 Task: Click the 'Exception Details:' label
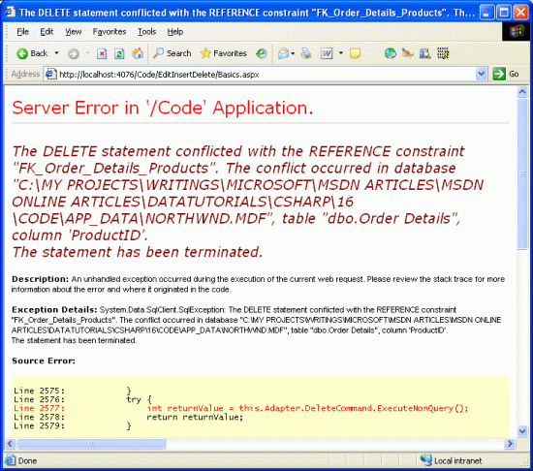coord(54,309)
